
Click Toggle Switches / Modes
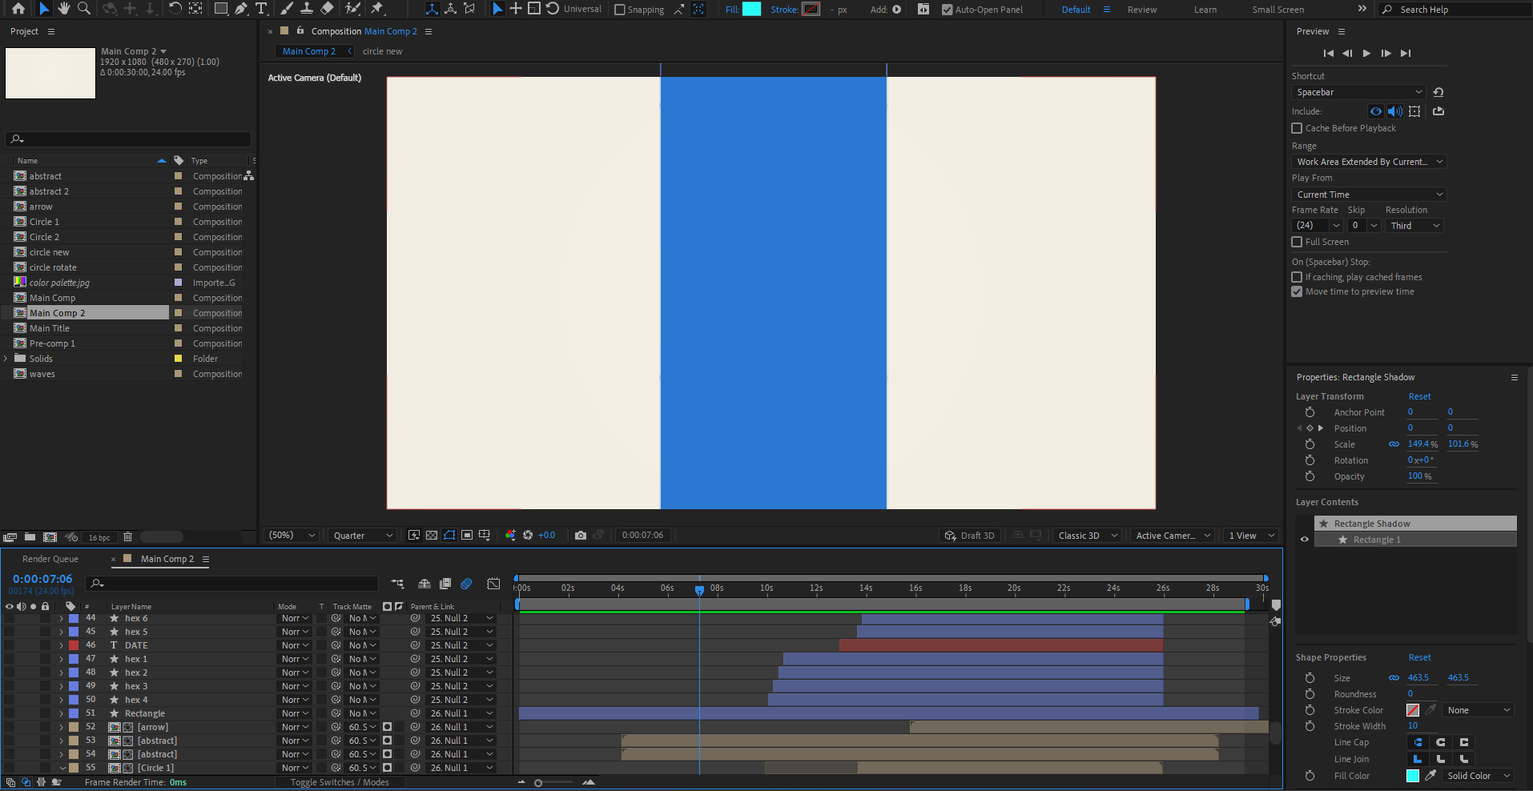340,782
